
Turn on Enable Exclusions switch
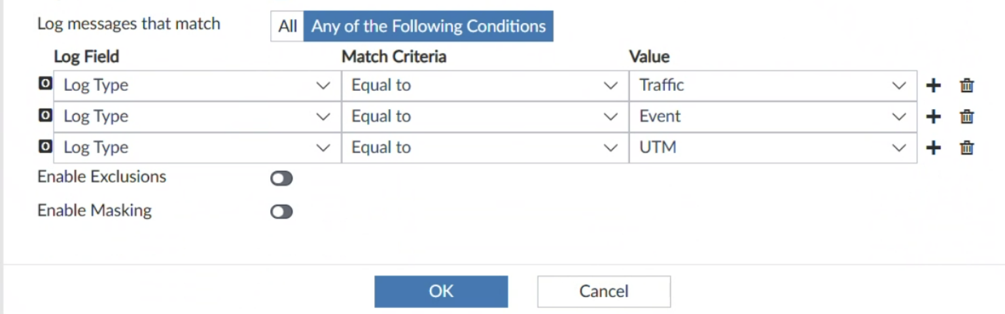tap(281, 179)
